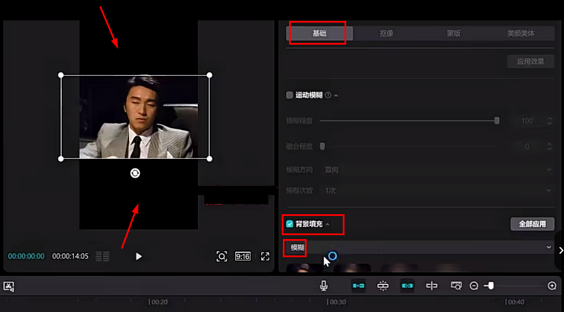Click the rotate handle below the clip
564x312 pixels.
(x=135, y=174)
